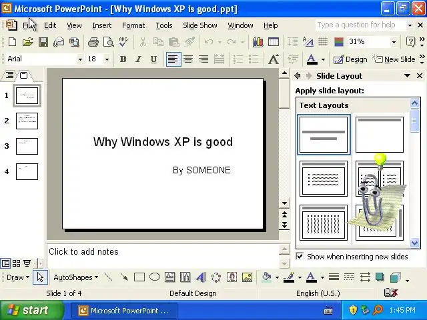Open the Edit menu

click(50, 25)
